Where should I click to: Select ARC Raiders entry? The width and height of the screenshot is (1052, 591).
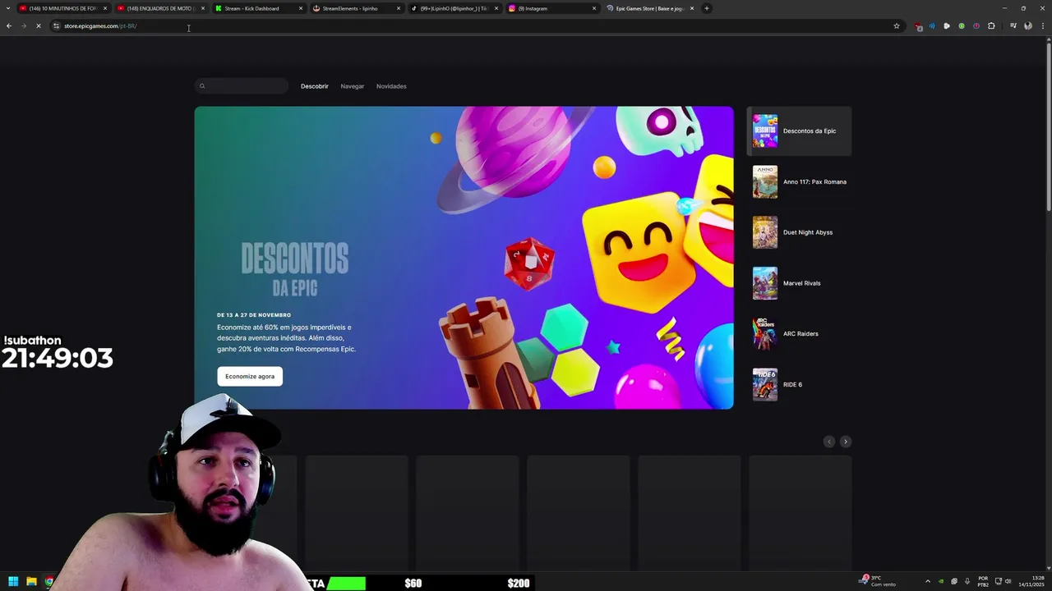[799, 334]
